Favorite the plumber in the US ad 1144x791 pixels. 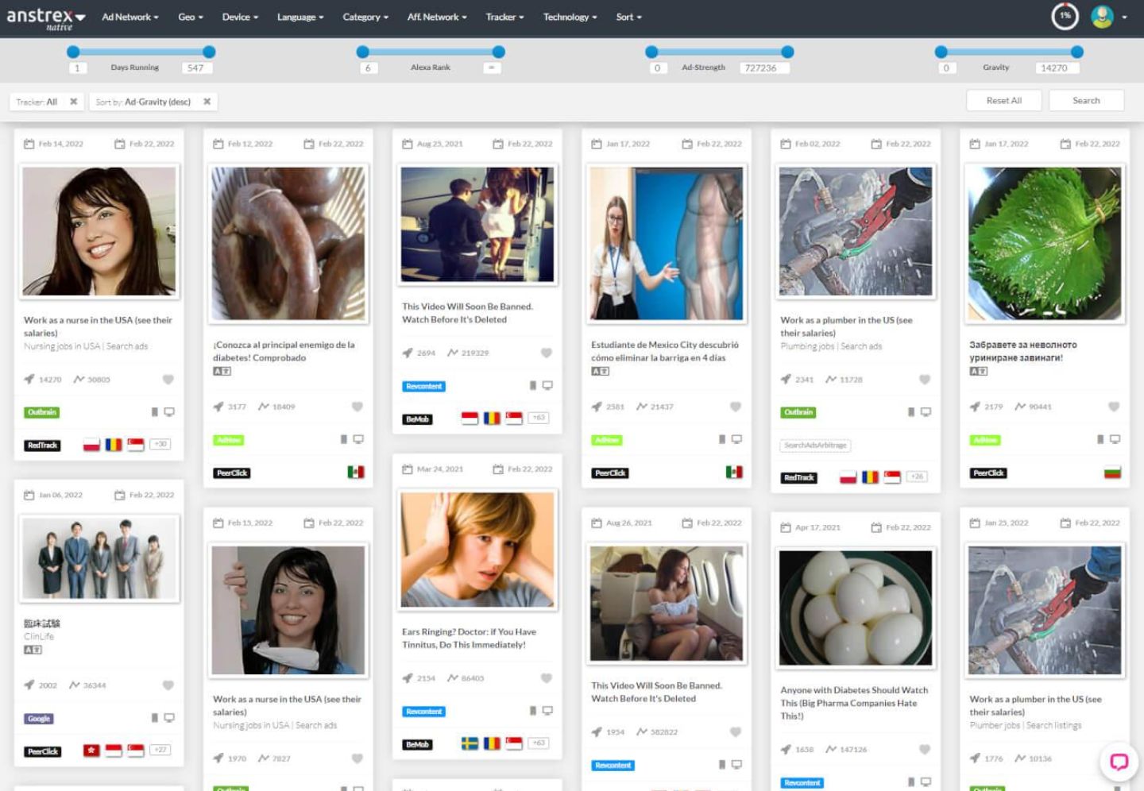pos(925,380)
